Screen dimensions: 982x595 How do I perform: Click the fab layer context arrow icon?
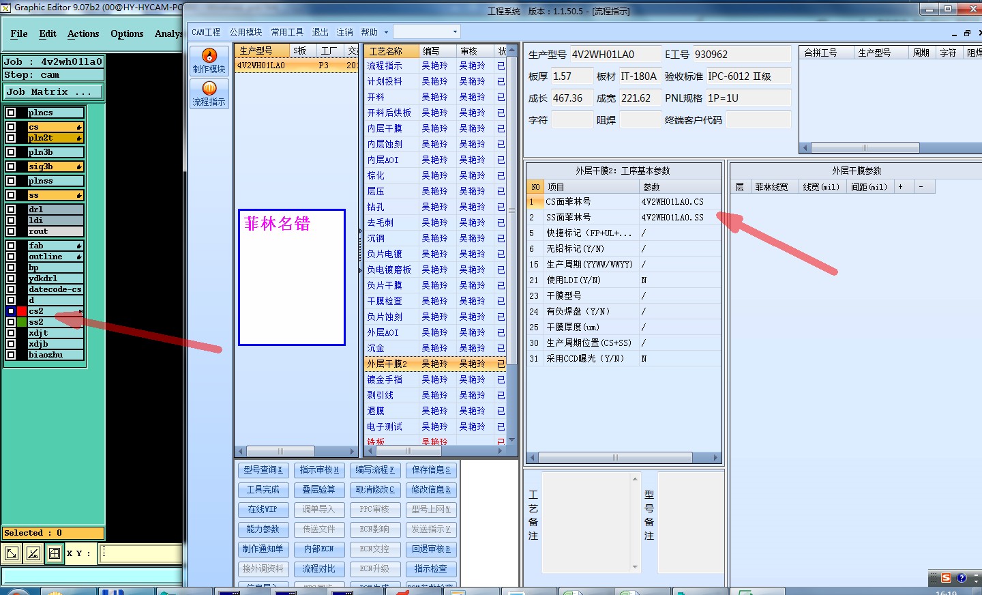79,246
